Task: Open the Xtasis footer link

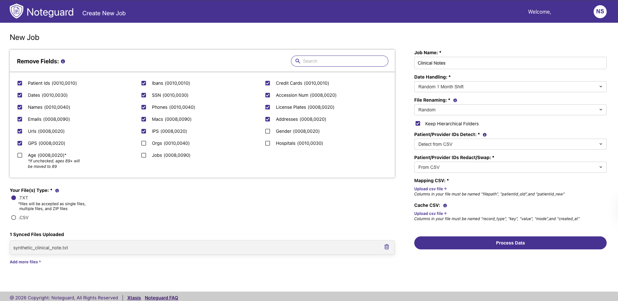Action: [x=134, y=298]
